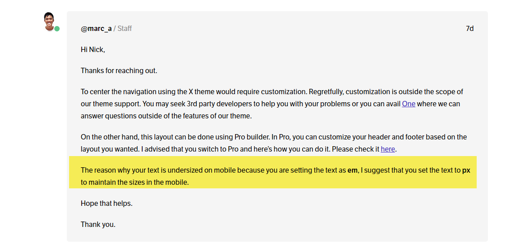Click 'answer questions outside of the features' line
The image size is (513, 248).
point(166,116)
